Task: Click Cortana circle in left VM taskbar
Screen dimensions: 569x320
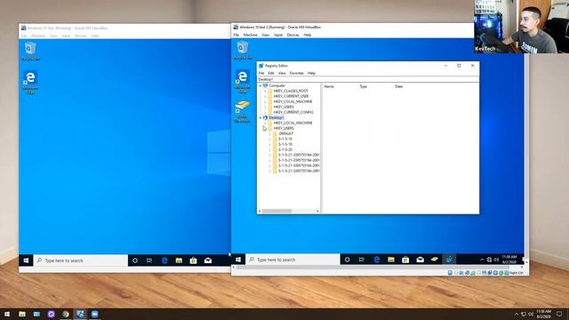Action: click(x=135, y=260)
